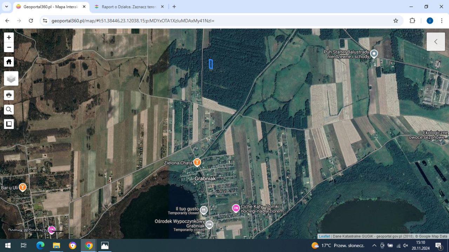Open the Leaflet attribution link
449x252 pixels.
(324, 236)
